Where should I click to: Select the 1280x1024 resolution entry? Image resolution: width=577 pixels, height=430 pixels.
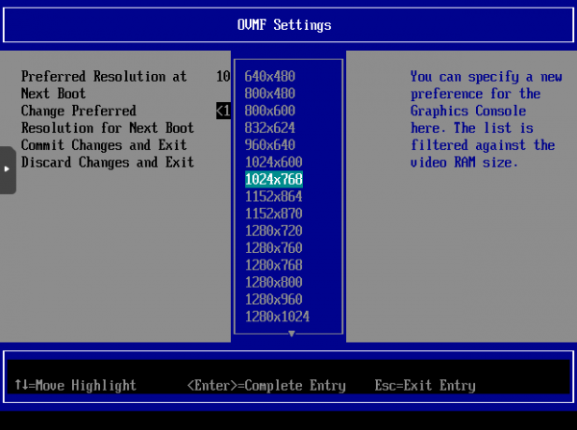coord(277,316)
